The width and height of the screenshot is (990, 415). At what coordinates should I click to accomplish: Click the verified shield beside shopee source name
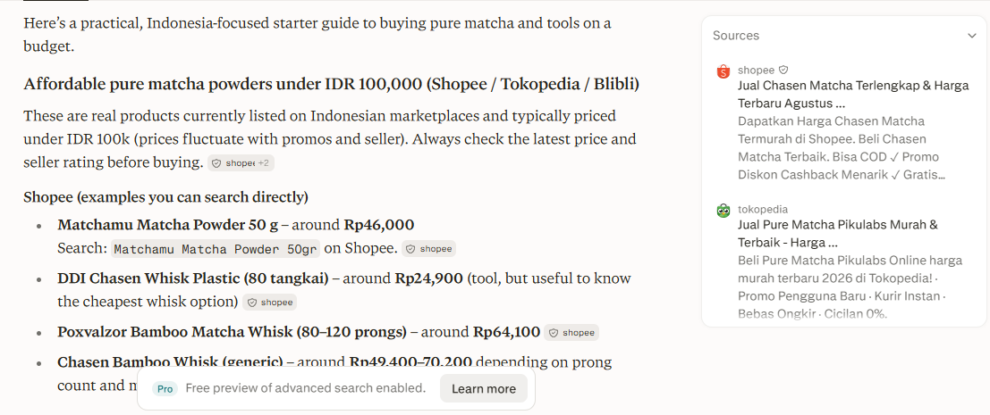(x=783, y=70)
